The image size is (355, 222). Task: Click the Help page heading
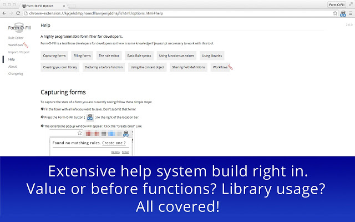point(45,26)
